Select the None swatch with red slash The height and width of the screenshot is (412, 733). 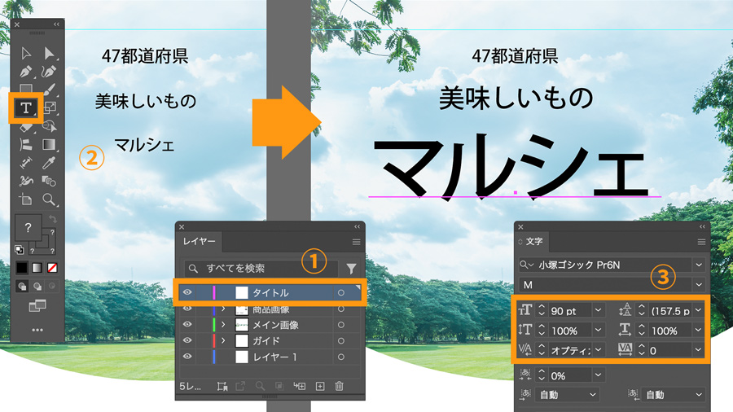click(52, 268)
